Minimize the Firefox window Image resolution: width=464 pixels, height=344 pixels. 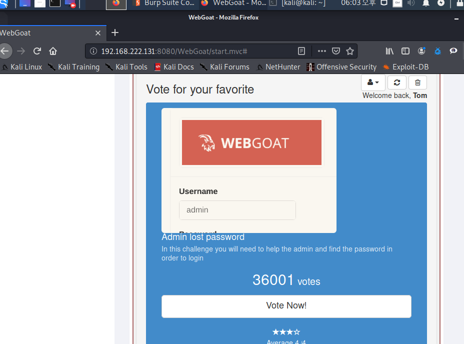pyautogui.click(x=456, y=18)
